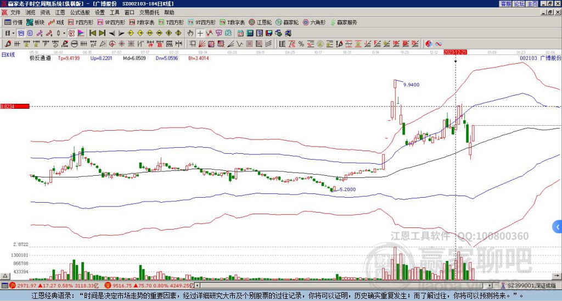This screenshot has height=301, width=562.
Task: Step chart right with black arrow
Action: [x=121, y=34]
